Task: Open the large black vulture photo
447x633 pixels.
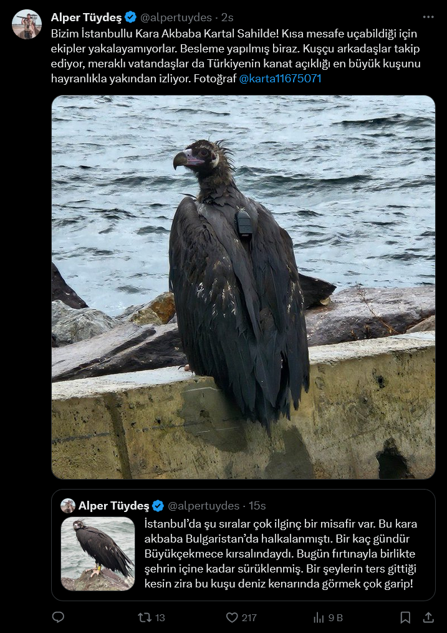Action: tap(243, 287)
